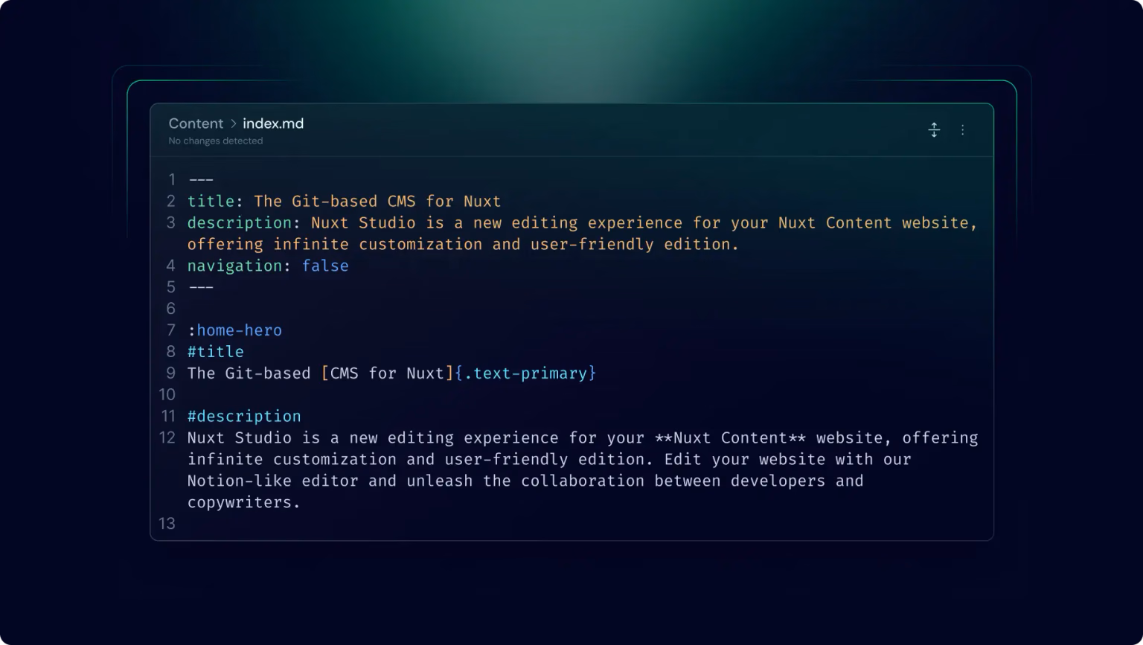Collapse the frontmatter block via line 1 gutter

click(171, 179)
